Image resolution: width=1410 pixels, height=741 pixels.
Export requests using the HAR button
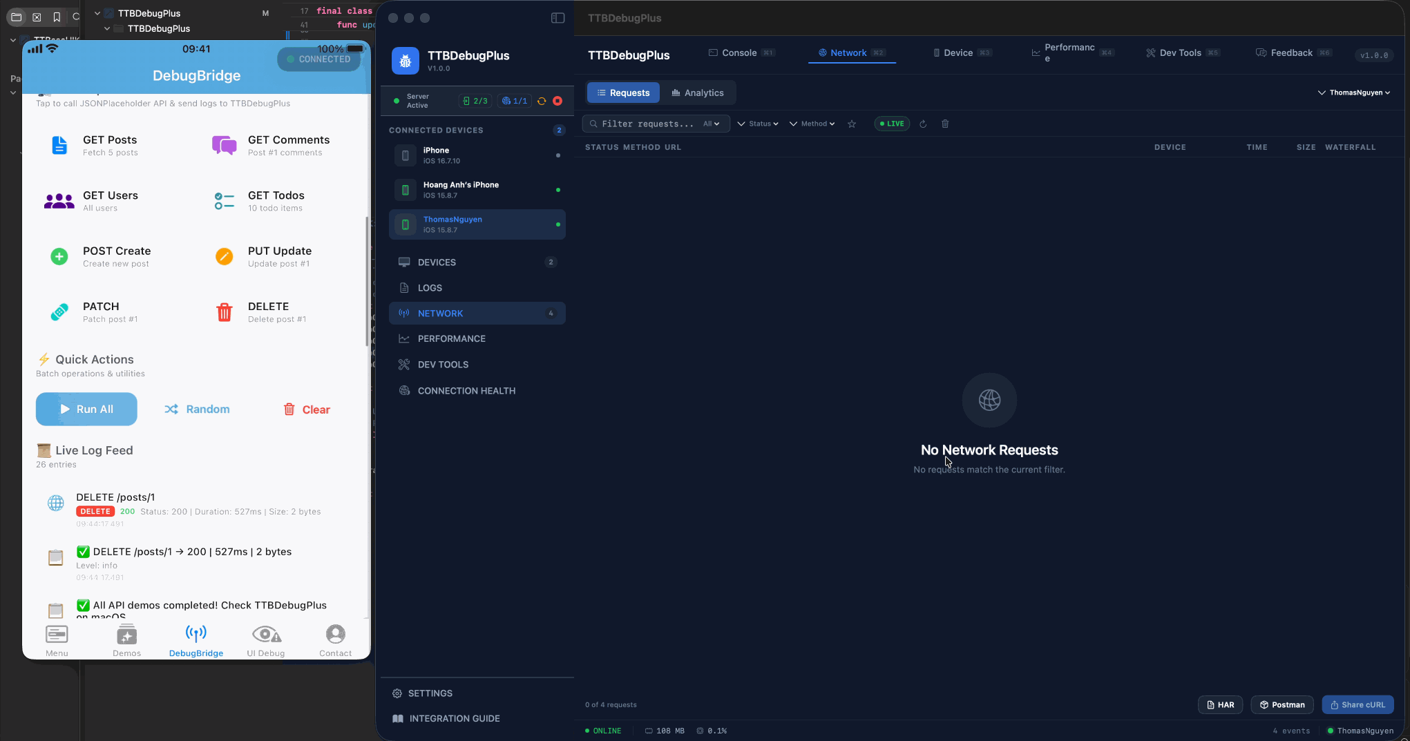pyautogui.click(x=1220, y=704)
